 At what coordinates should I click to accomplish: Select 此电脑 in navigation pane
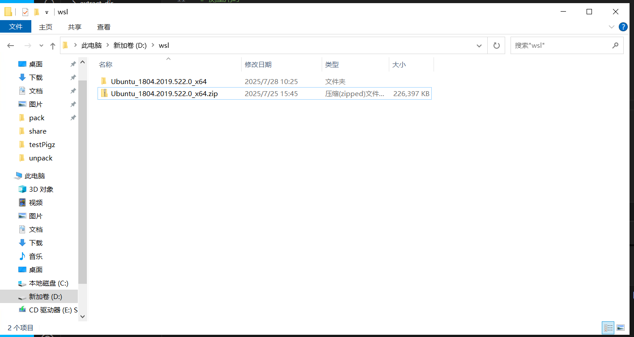pyautogui.click(x=34, y=176)
